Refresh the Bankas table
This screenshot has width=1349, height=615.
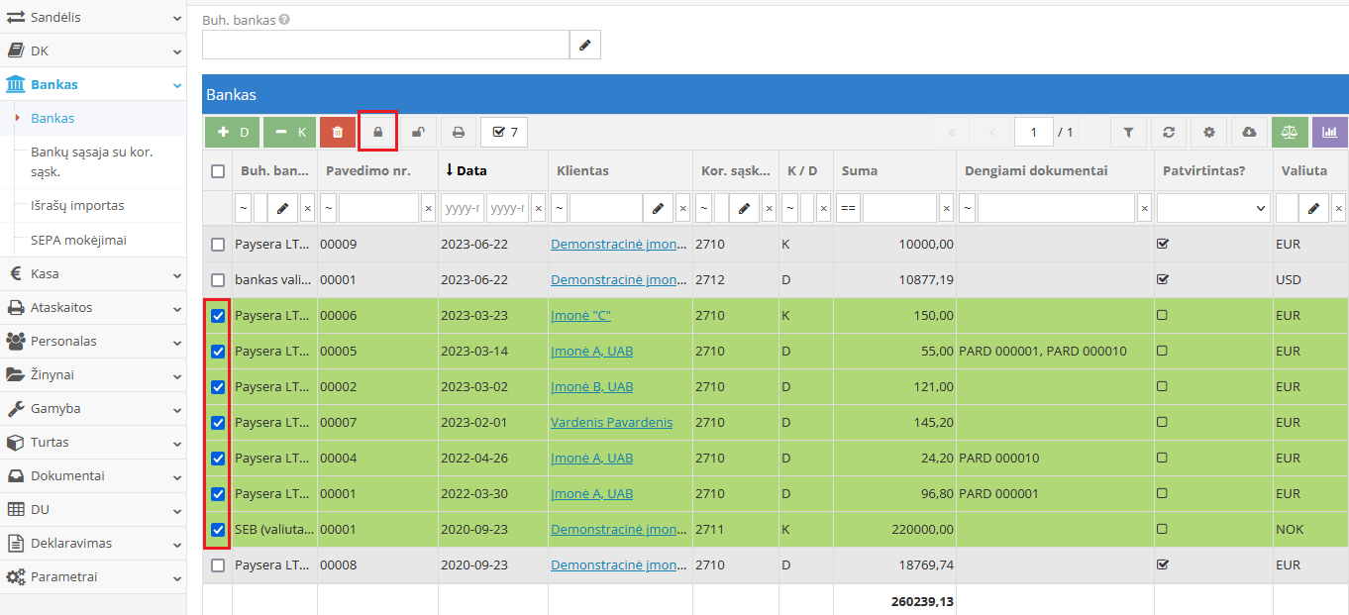1169,132
